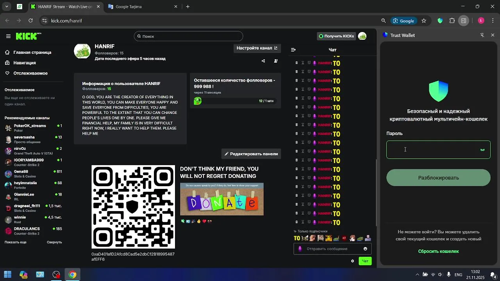
Task: Click the Kick search field
Action: pos(188,36)
